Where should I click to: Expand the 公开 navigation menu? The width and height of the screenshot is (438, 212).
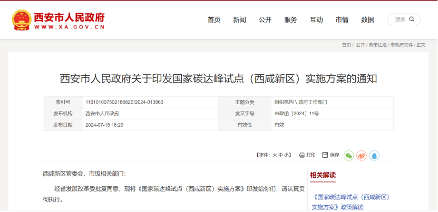265,20
